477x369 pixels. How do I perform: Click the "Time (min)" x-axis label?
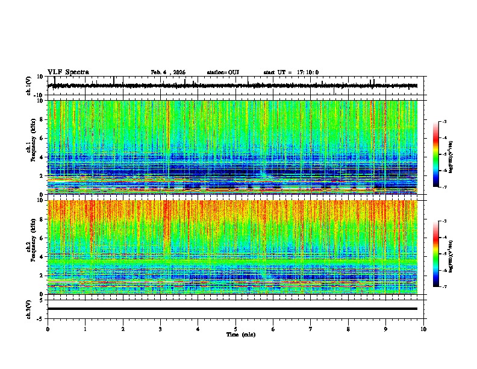point(241,335)
